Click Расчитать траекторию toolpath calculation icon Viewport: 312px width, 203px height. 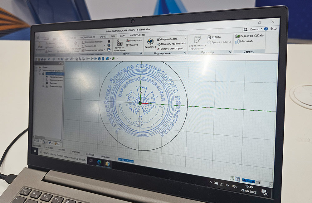coord(119,46)
